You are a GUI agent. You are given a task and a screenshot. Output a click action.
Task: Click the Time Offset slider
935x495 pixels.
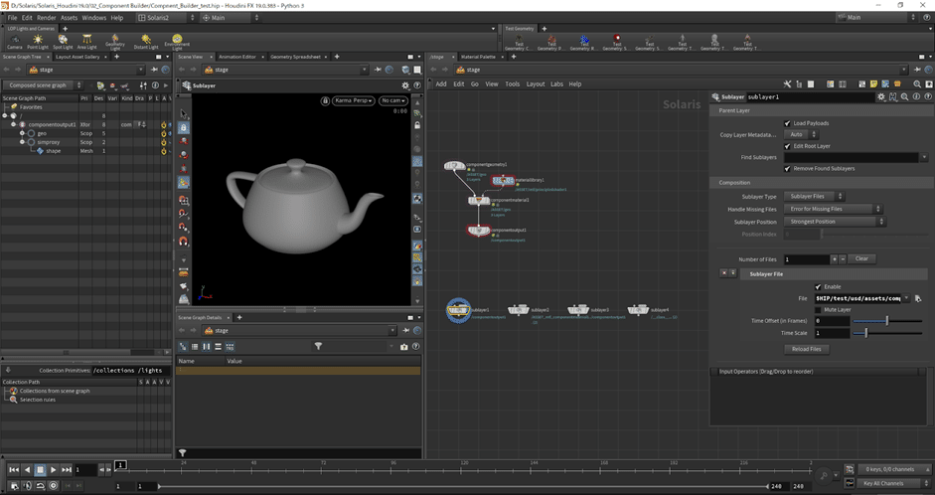(885, 321)
